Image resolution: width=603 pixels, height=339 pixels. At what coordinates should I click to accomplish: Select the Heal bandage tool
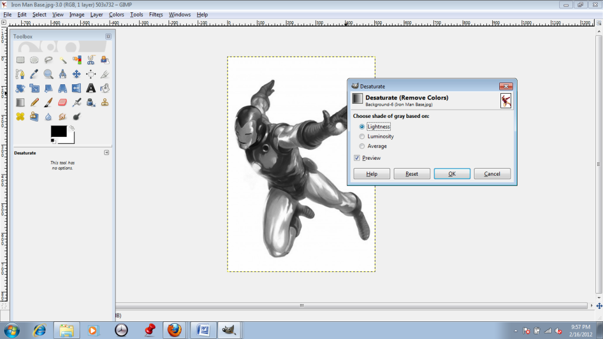20,117
